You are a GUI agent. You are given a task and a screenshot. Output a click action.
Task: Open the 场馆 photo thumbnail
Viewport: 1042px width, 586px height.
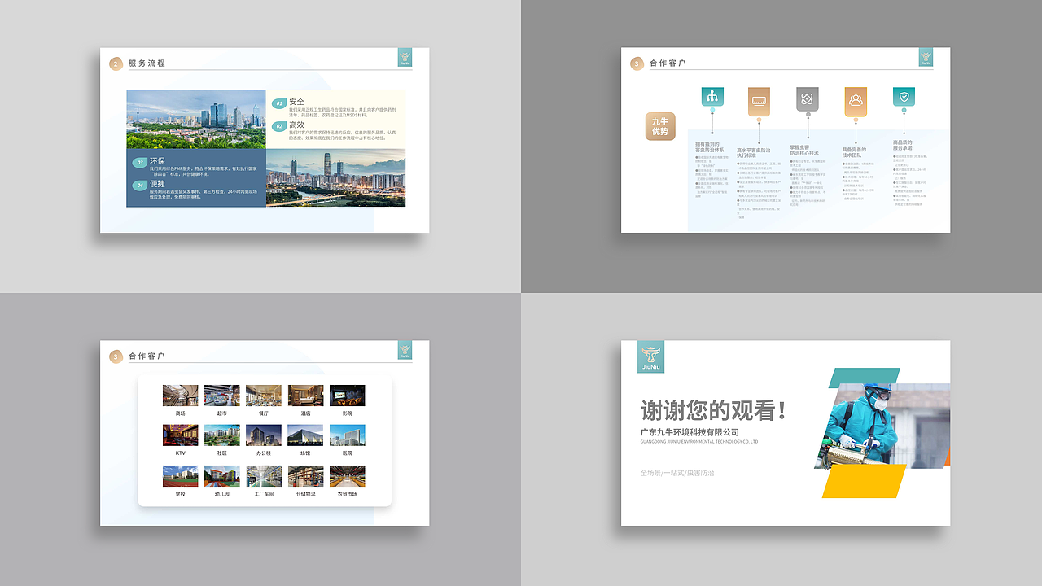pos(305,435)
